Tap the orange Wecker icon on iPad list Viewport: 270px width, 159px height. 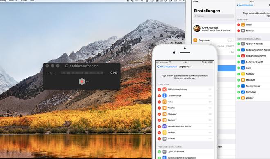(243, 98)
